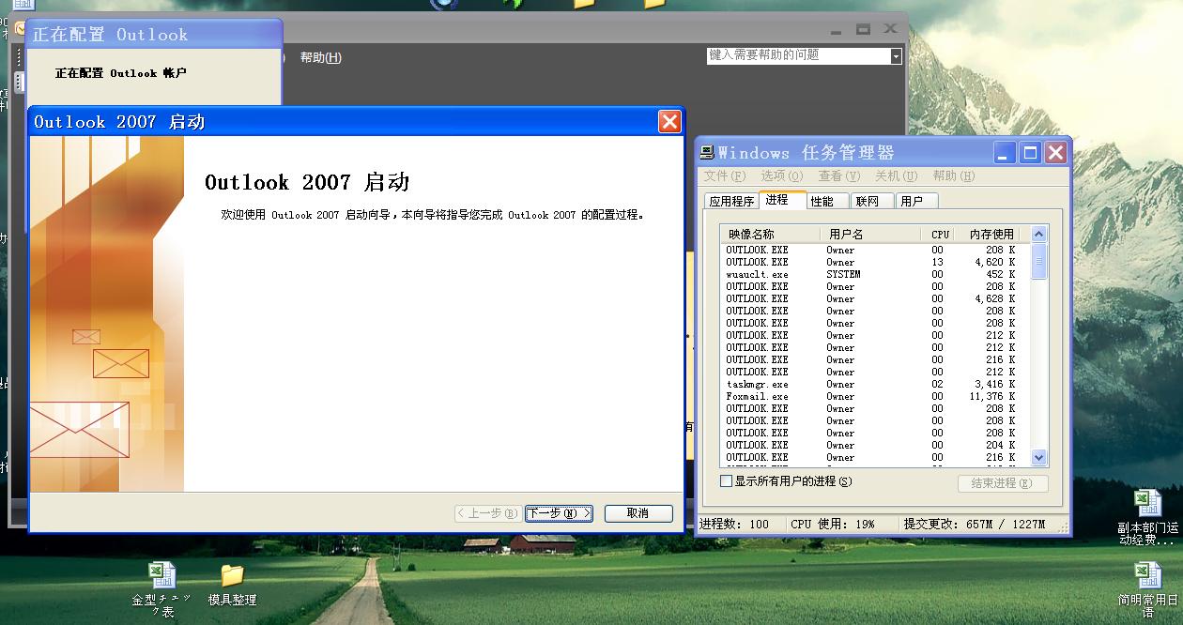Screen dimensions: 1183x625
Task: Click the CPU value 13 cell
Action: point(937,263)
